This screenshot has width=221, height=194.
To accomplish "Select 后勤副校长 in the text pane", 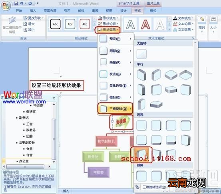I will (x=27, y=143).
